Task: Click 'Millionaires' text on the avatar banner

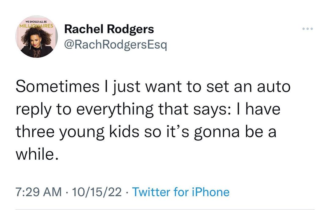Action: tap(37, 26)
